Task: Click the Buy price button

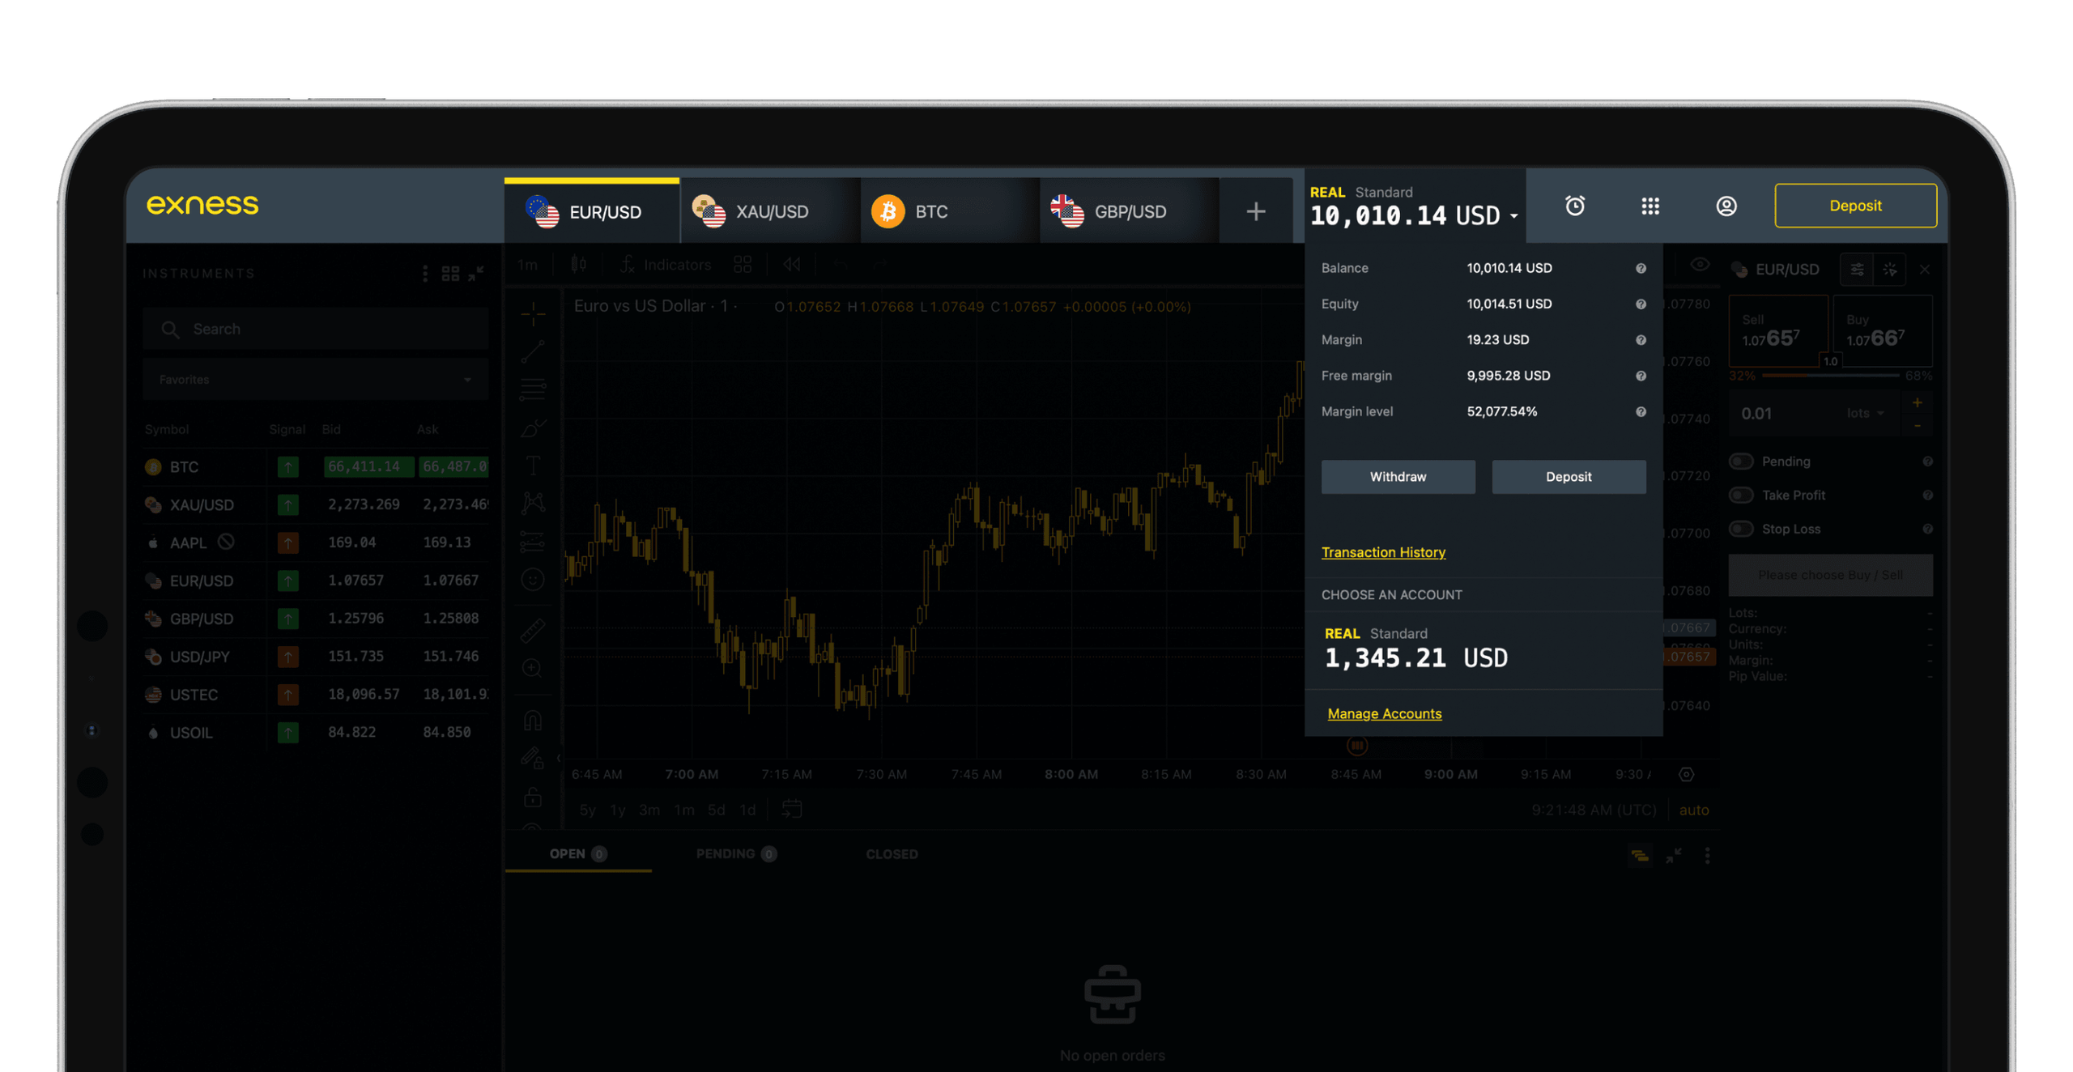Action: pyautogui.click(x=1882, y=331)
